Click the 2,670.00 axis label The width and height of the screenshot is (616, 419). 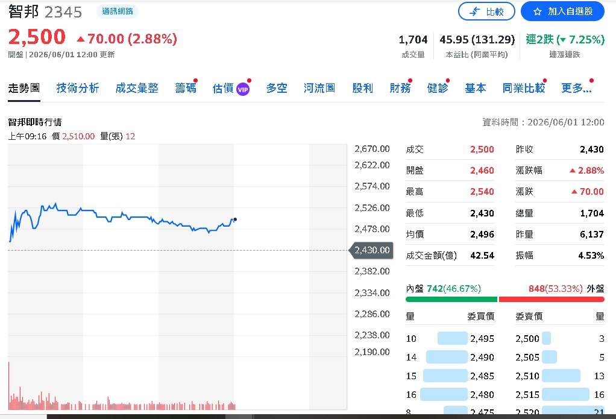pyautogui.click(x=372, y=149)
